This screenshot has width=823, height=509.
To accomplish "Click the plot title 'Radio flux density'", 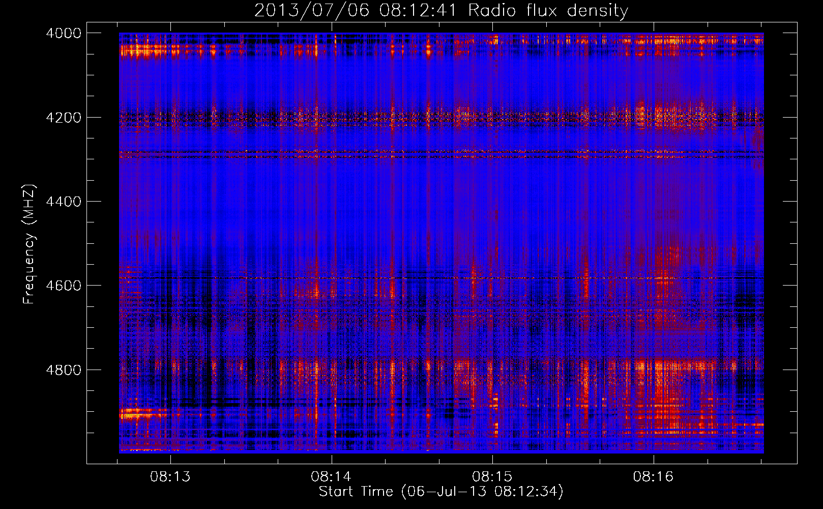I will [x=548, y=10].
